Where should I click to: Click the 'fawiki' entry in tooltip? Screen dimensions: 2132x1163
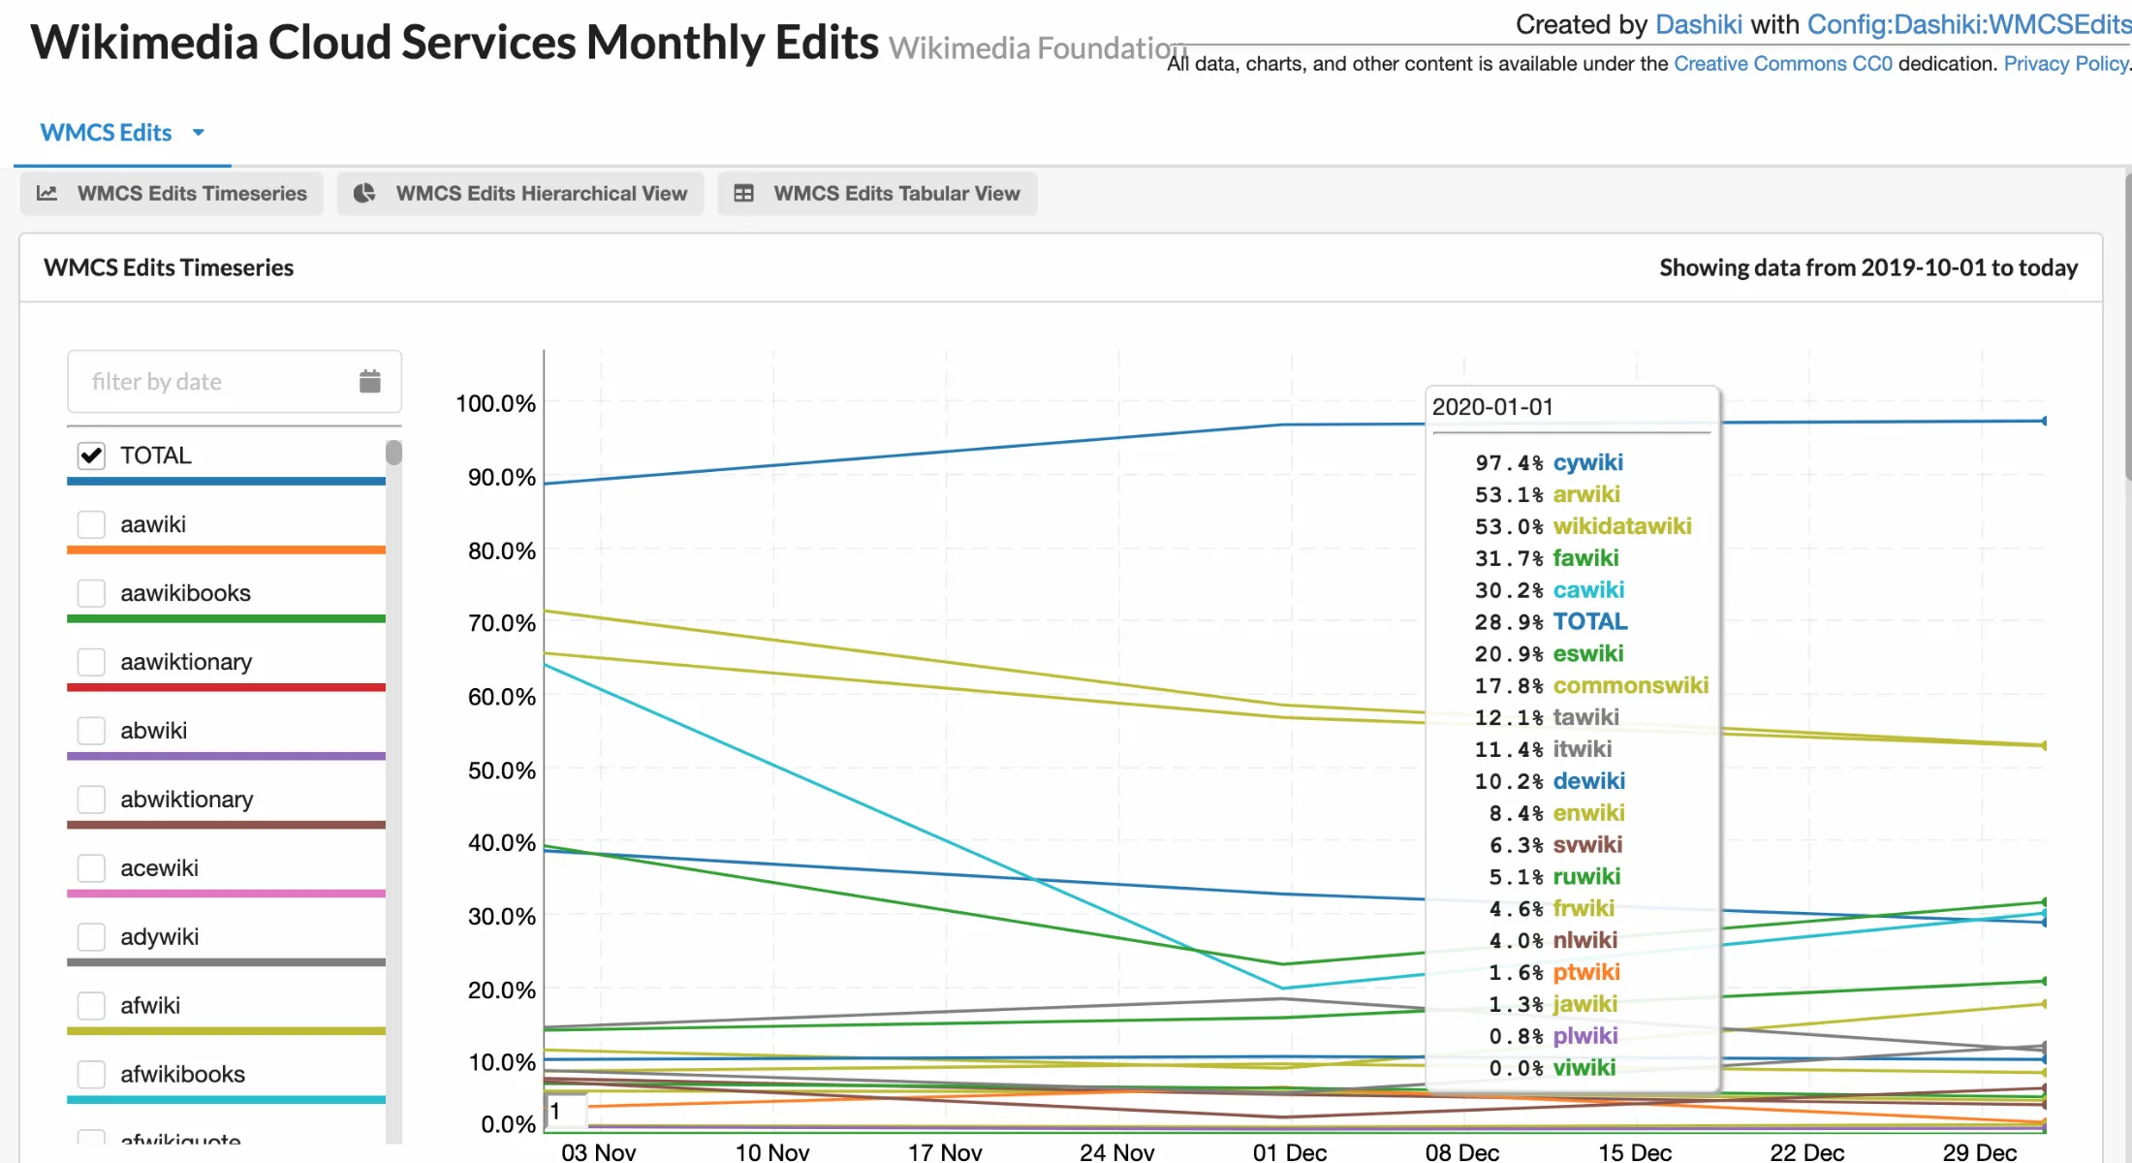[x=1585, y=558]
